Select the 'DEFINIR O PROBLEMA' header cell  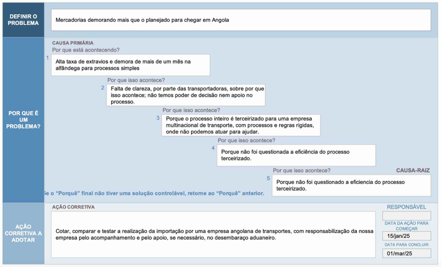pyautogui.click(x=23, y=20)
